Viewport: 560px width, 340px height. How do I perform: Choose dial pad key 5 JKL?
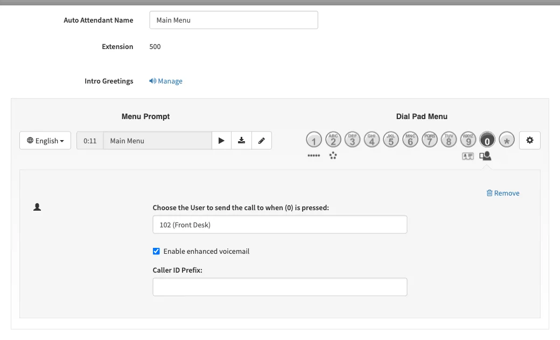391,140
